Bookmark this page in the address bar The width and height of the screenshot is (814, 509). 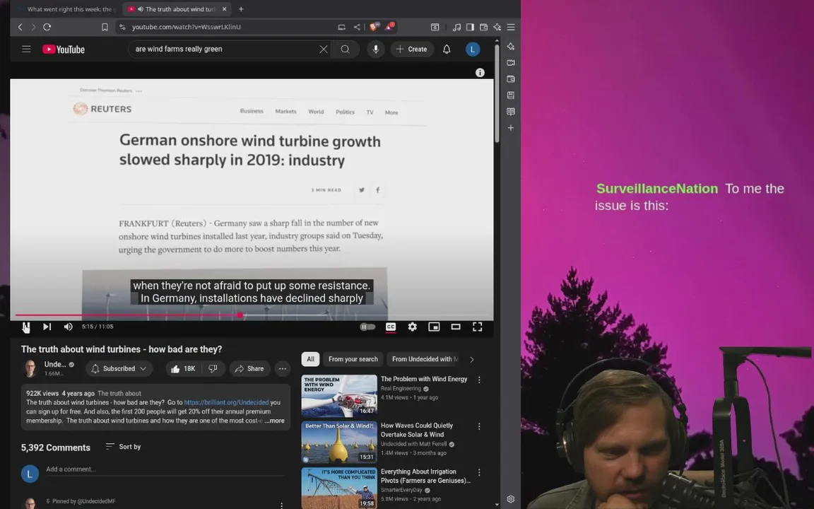(105, 27)
